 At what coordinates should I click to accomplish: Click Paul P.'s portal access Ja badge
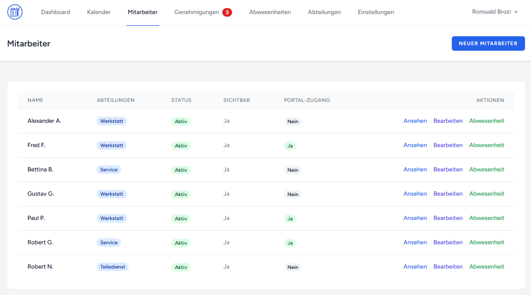290,219
